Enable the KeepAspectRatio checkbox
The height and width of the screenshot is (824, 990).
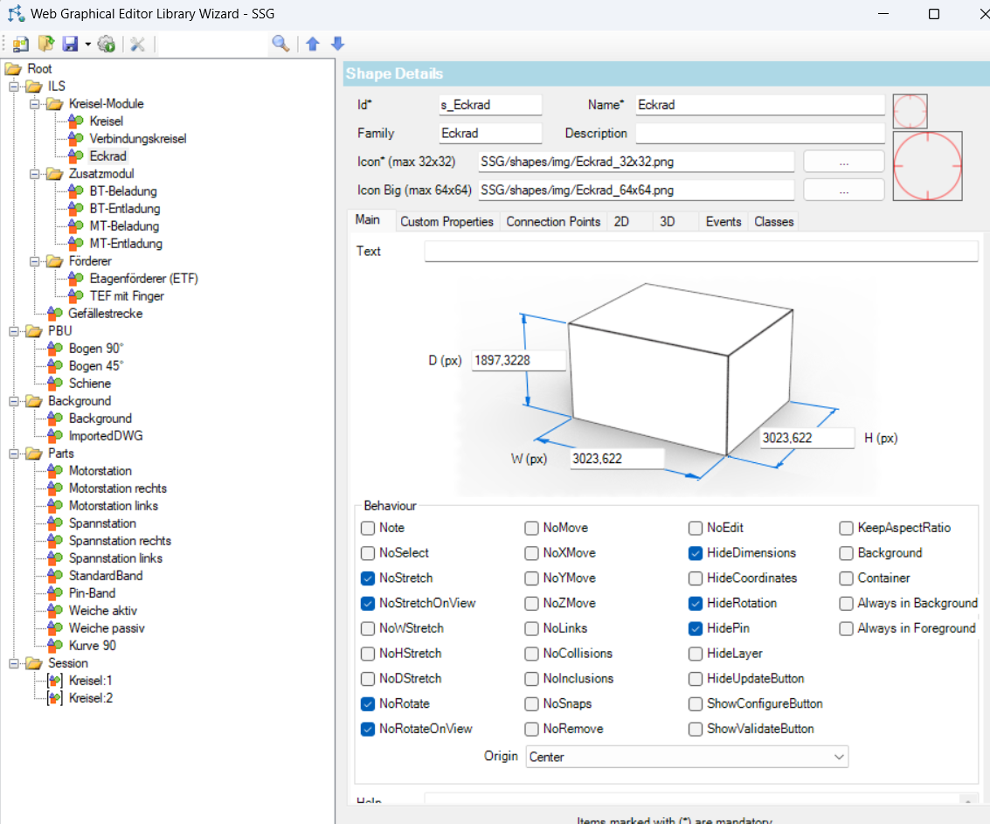coord(846,528)
